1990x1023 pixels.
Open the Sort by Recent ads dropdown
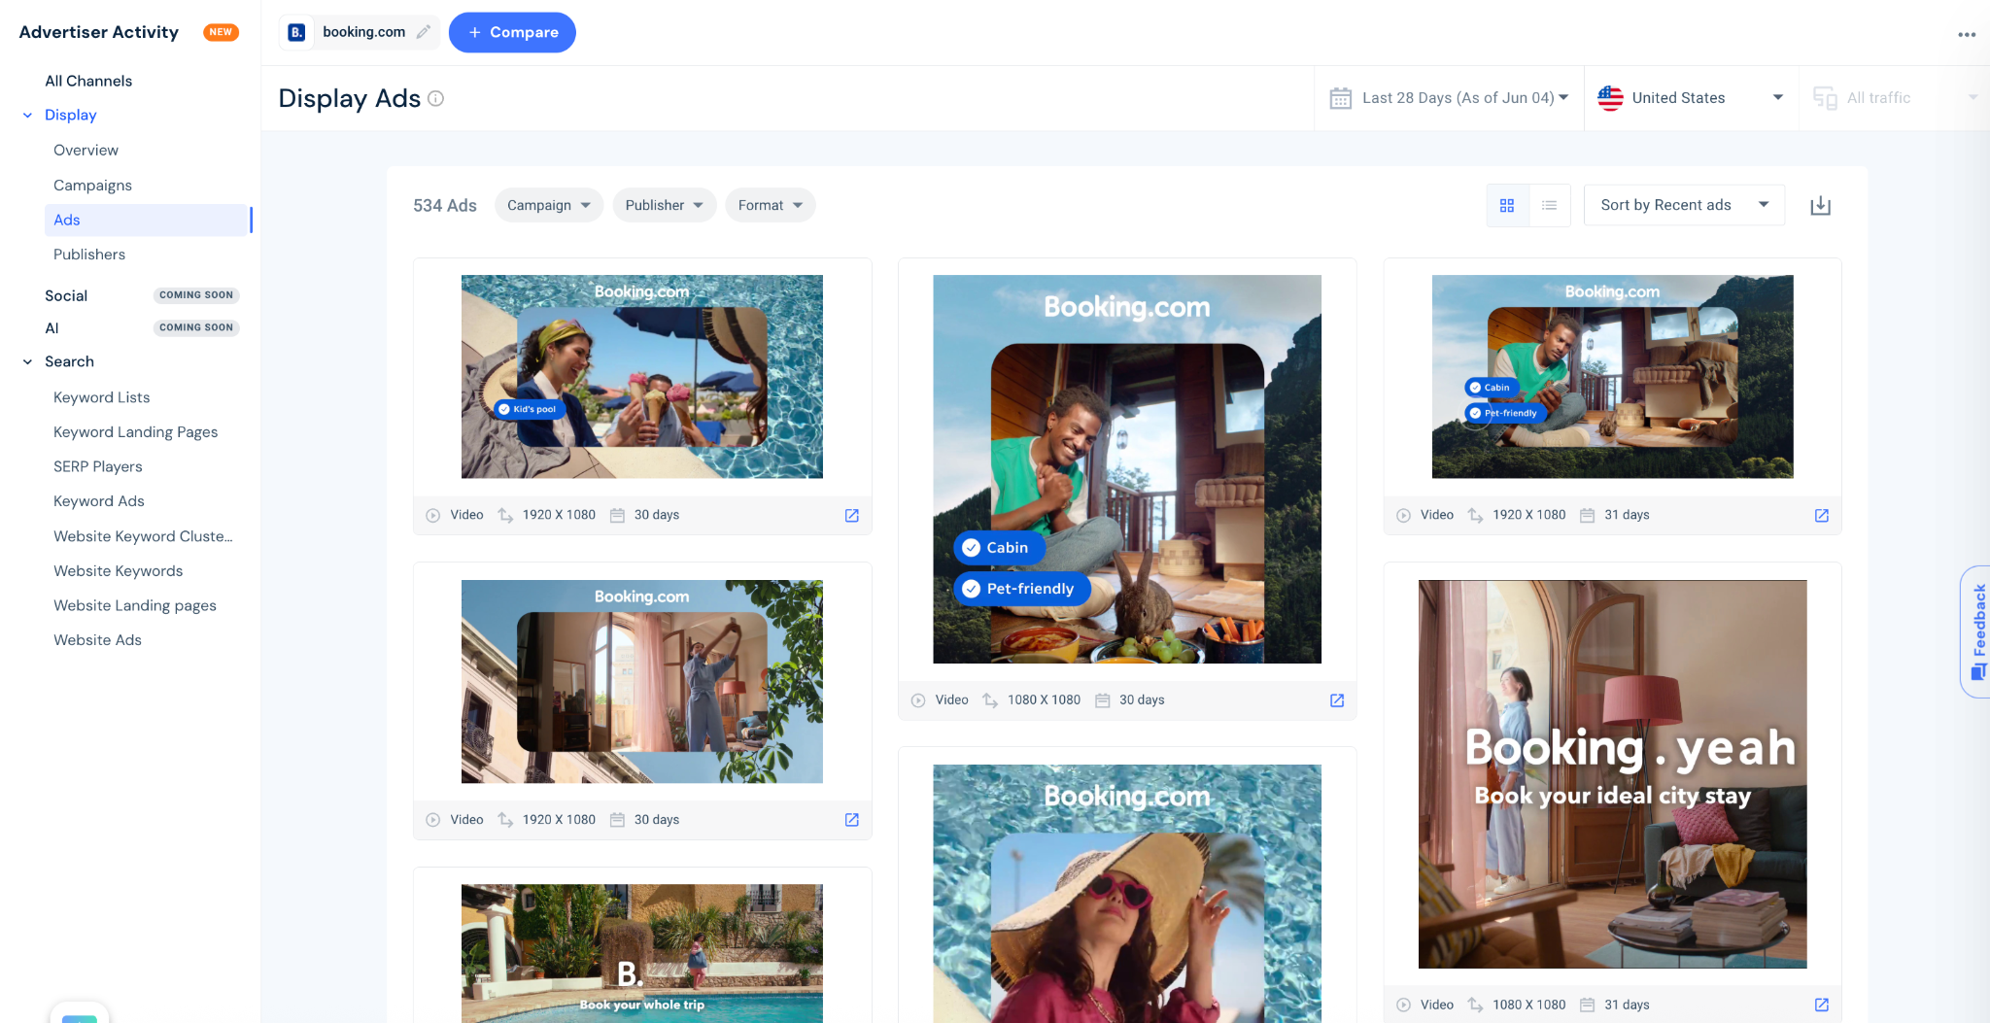coord(1684,205)
